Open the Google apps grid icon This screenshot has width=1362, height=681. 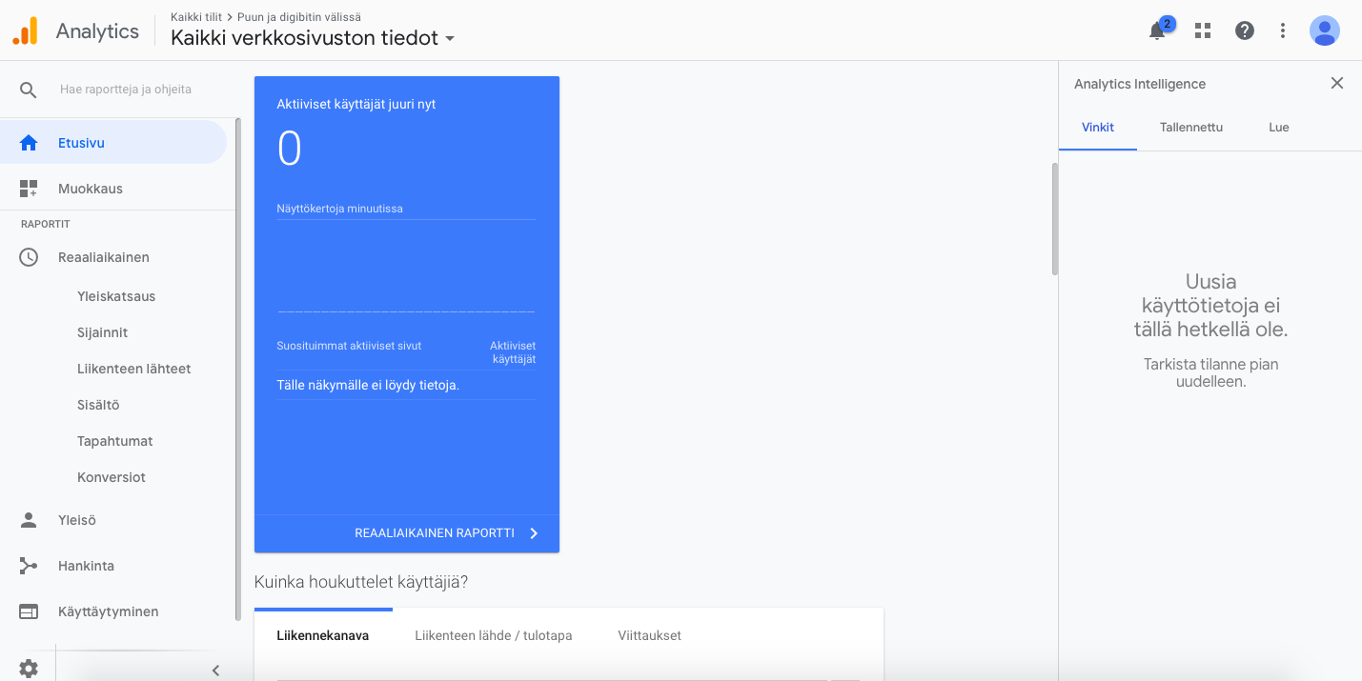(x=1203, y=30)
